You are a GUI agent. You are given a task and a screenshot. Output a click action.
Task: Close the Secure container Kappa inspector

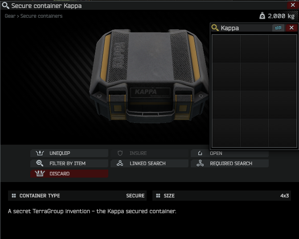pyautogui.click(x=293, y=5)
